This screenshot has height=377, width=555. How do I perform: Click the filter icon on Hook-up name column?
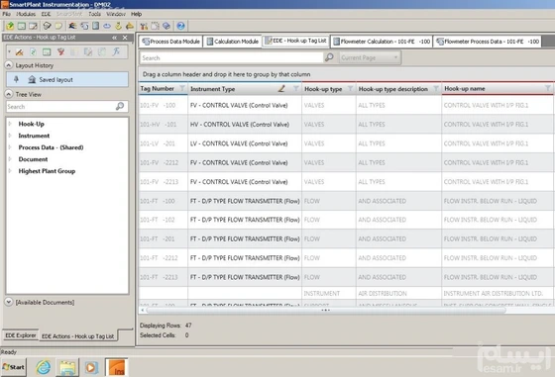[547, 88]
